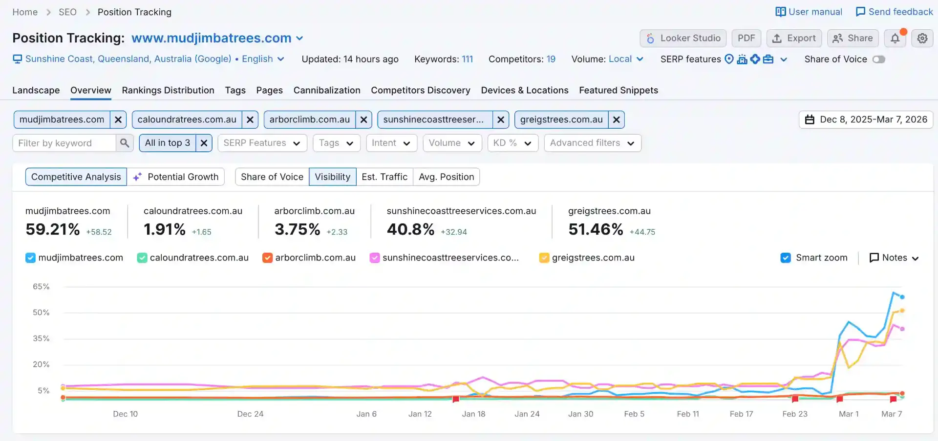Uncheck greigstrees.com.au chart series
Screen dimensions: 938x441
(x=544, y=258)
